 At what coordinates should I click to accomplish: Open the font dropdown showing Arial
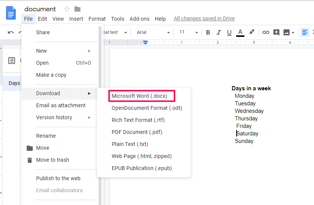coord(153,32)
